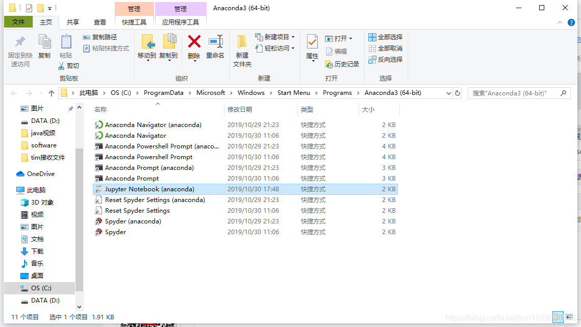Screen dimensions: 581x327
Task: Click Copy path in ribbon
Action: tap(99, 37)
